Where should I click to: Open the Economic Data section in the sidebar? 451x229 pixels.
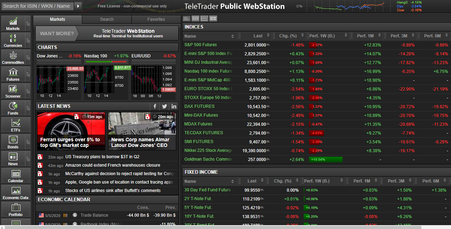point(16,193)
